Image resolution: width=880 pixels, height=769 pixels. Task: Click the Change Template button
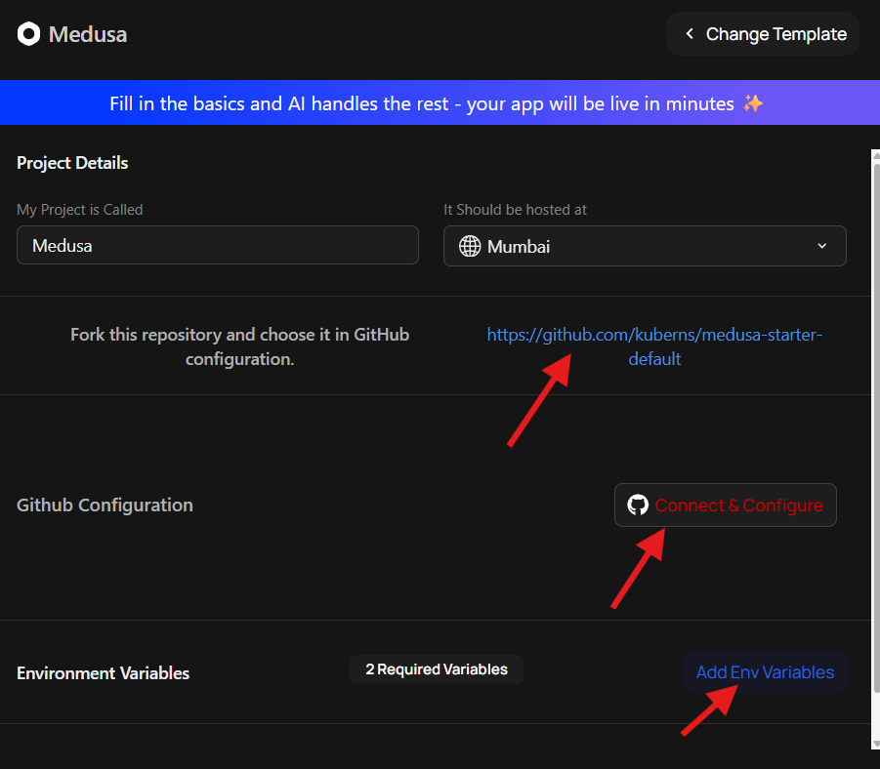762,34
